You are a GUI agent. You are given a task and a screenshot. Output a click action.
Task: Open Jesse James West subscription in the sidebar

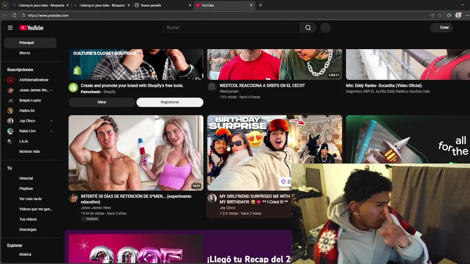pos(30,90)
